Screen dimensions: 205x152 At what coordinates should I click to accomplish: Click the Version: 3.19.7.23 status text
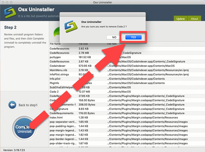click(14, 150)
